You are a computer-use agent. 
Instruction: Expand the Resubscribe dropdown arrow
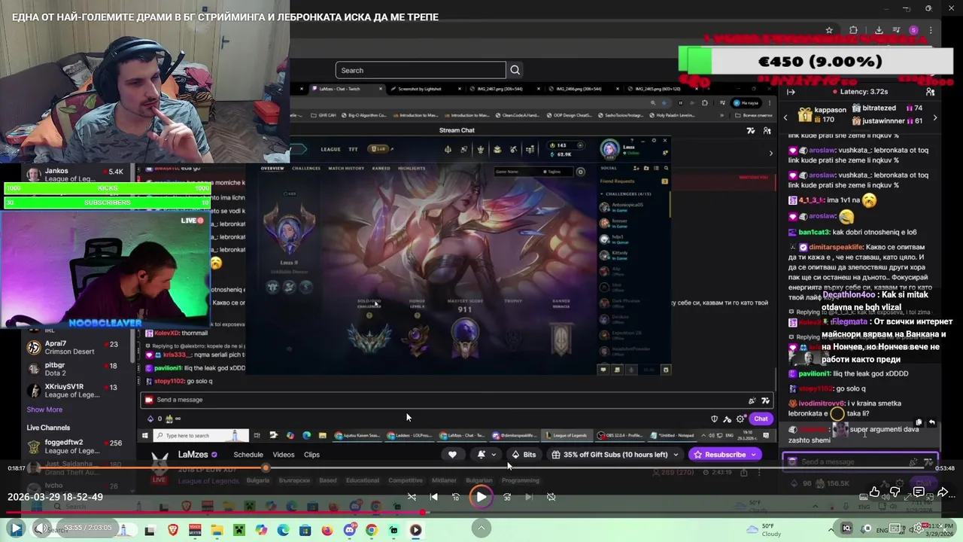pos(752,455)
